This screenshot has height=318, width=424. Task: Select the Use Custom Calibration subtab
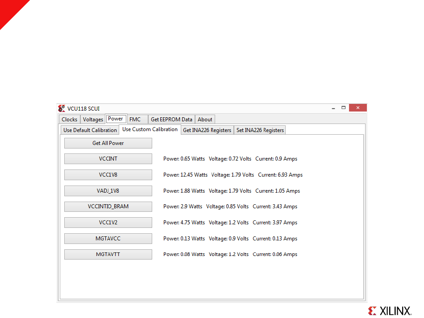point(150,129)
